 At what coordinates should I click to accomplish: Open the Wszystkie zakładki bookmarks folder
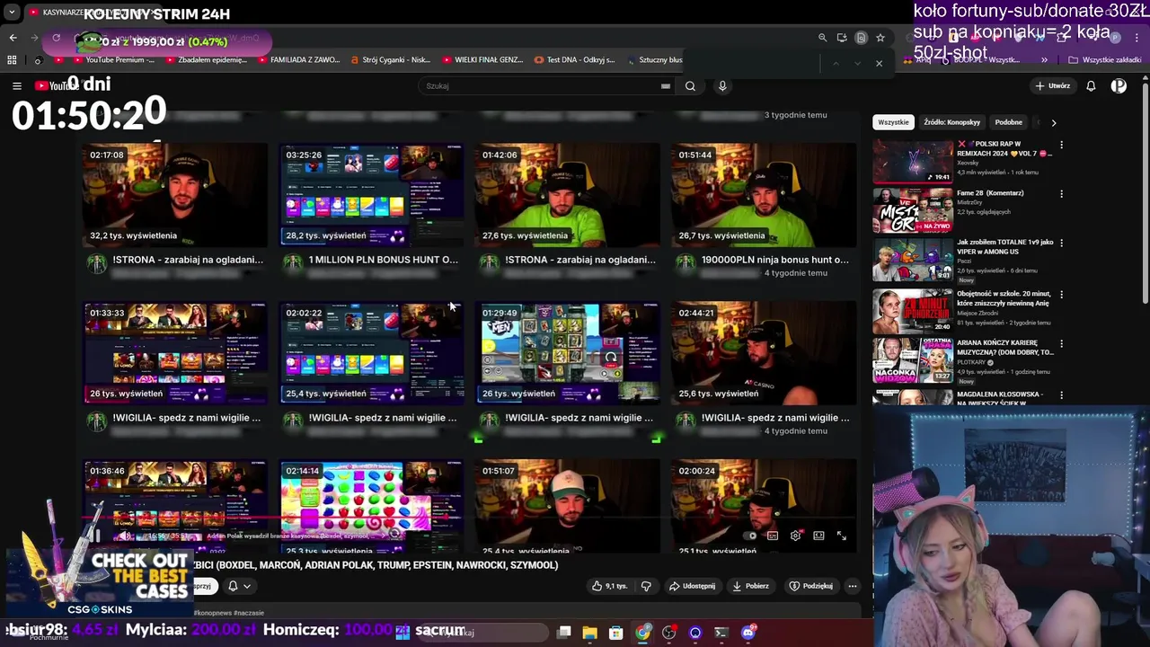[1105, 60]
